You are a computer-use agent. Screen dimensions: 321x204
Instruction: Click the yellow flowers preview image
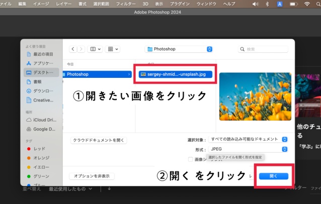pos(255,96)
